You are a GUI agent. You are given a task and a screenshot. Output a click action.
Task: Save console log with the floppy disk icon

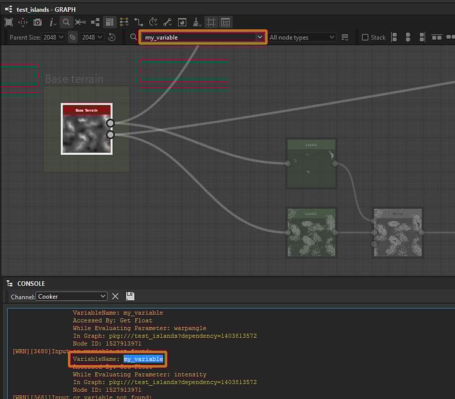130,297
